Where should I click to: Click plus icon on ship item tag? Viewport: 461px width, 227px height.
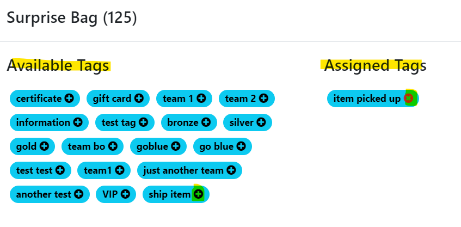pos(198,194)
